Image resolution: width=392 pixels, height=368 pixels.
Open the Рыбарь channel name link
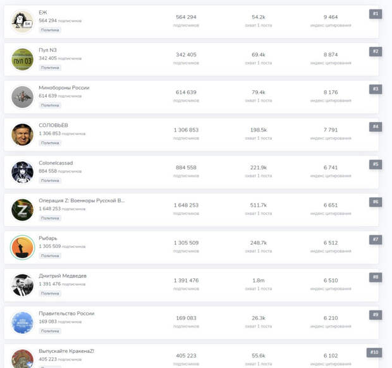tap(48, 238)
